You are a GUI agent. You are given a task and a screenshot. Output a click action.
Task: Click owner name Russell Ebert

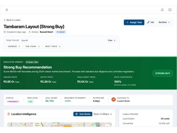coord(46,32)
